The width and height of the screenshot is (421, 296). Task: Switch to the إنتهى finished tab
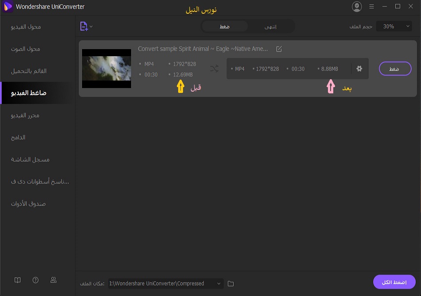pos(270,27)
